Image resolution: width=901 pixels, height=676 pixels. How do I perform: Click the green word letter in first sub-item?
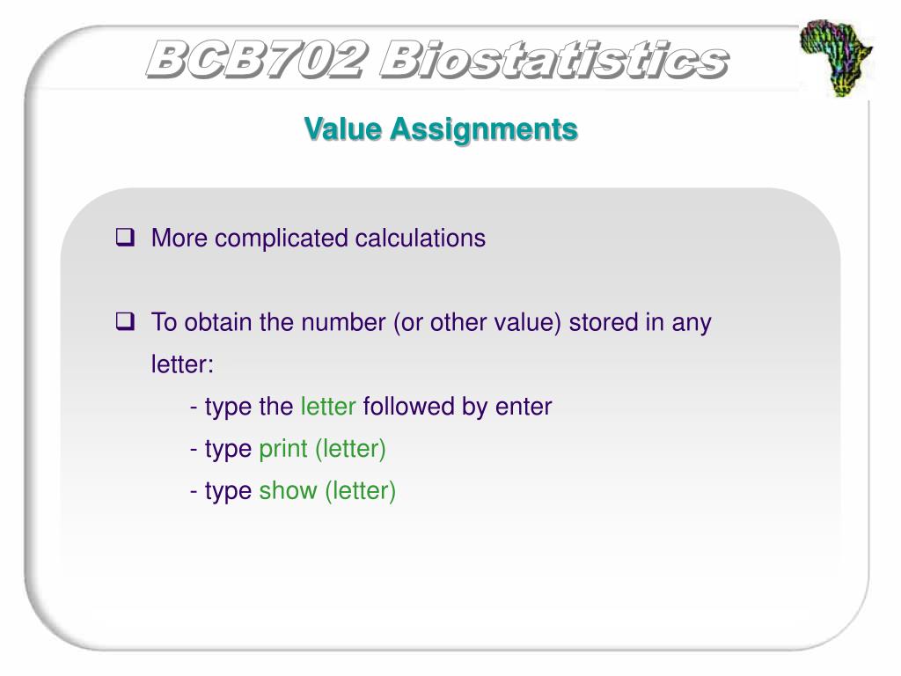328,407
